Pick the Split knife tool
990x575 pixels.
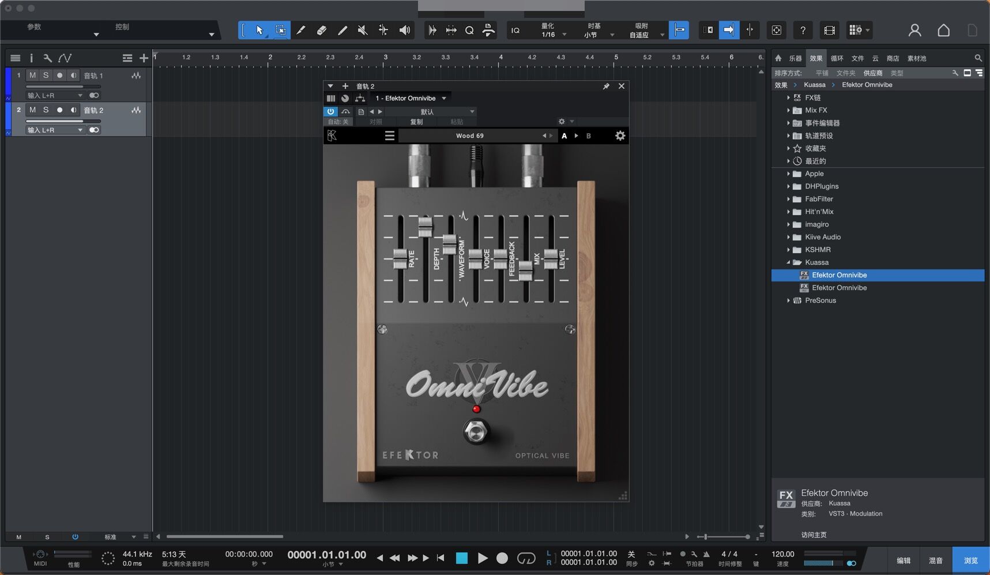coord(300,30)
